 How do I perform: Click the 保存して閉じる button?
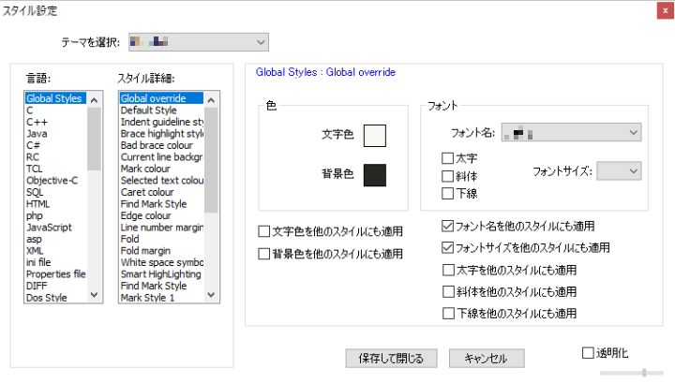[x=391, y=358]
